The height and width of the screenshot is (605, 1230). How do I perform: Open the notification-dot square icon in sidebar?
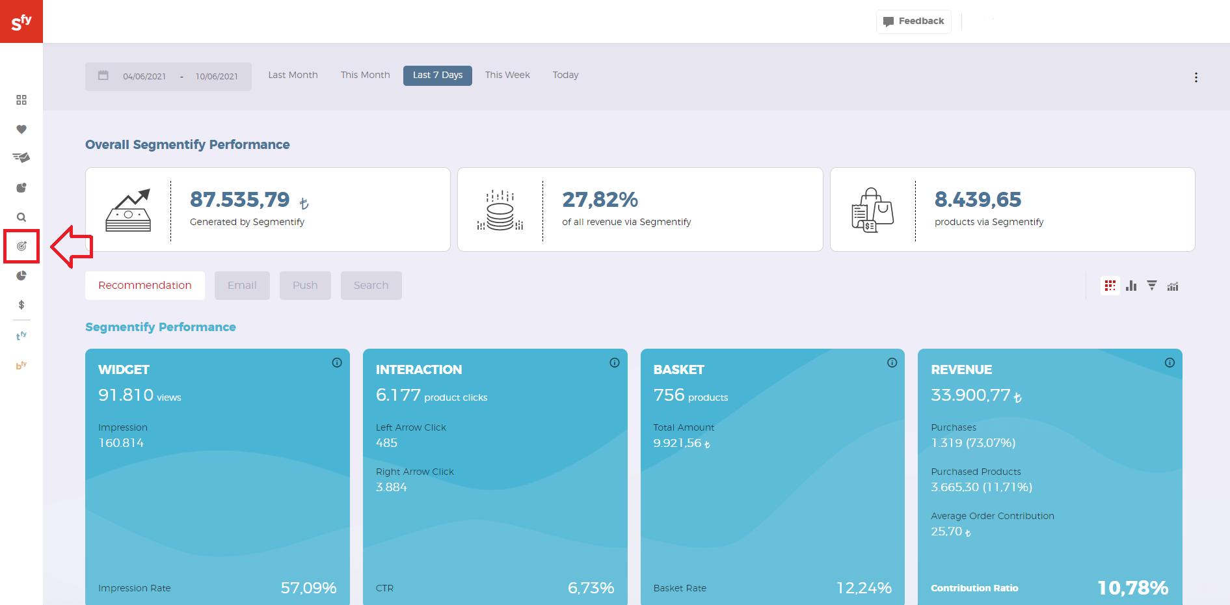click(21, 188)
